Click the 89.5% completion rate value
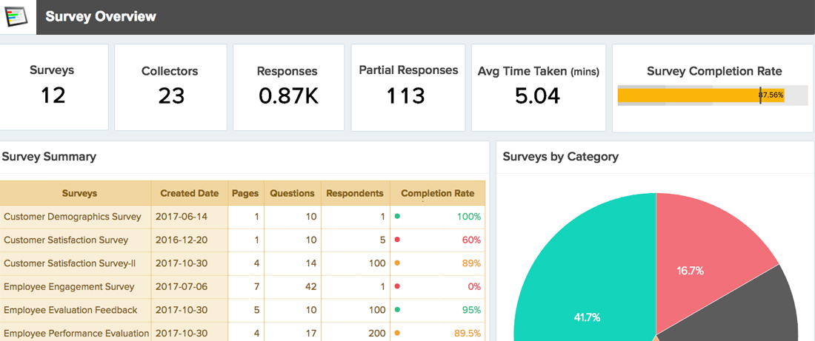Screen dimensions: 815x341 click(x=468, y=333)
